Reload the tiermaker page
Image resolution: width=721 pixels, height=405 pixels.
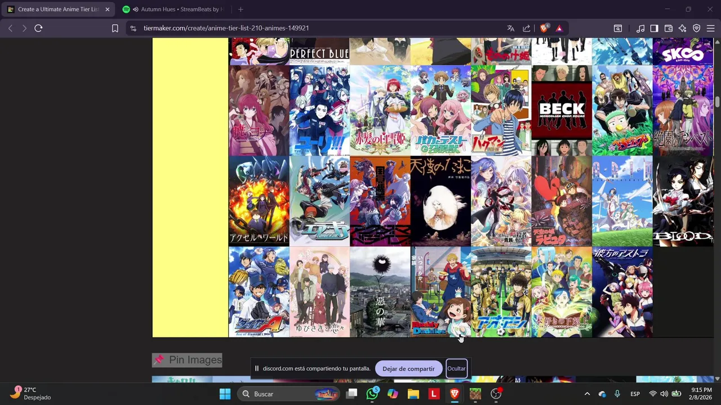tap(38, 28)
